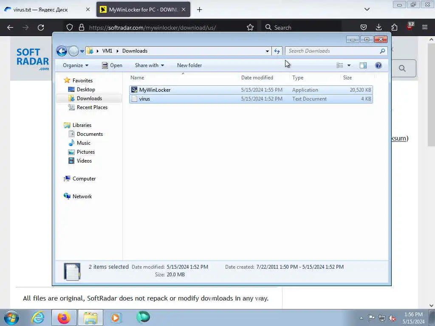Click Open in Explorer toolbar
The height and width of the screenshot is (326, 435).
[112, 65]
